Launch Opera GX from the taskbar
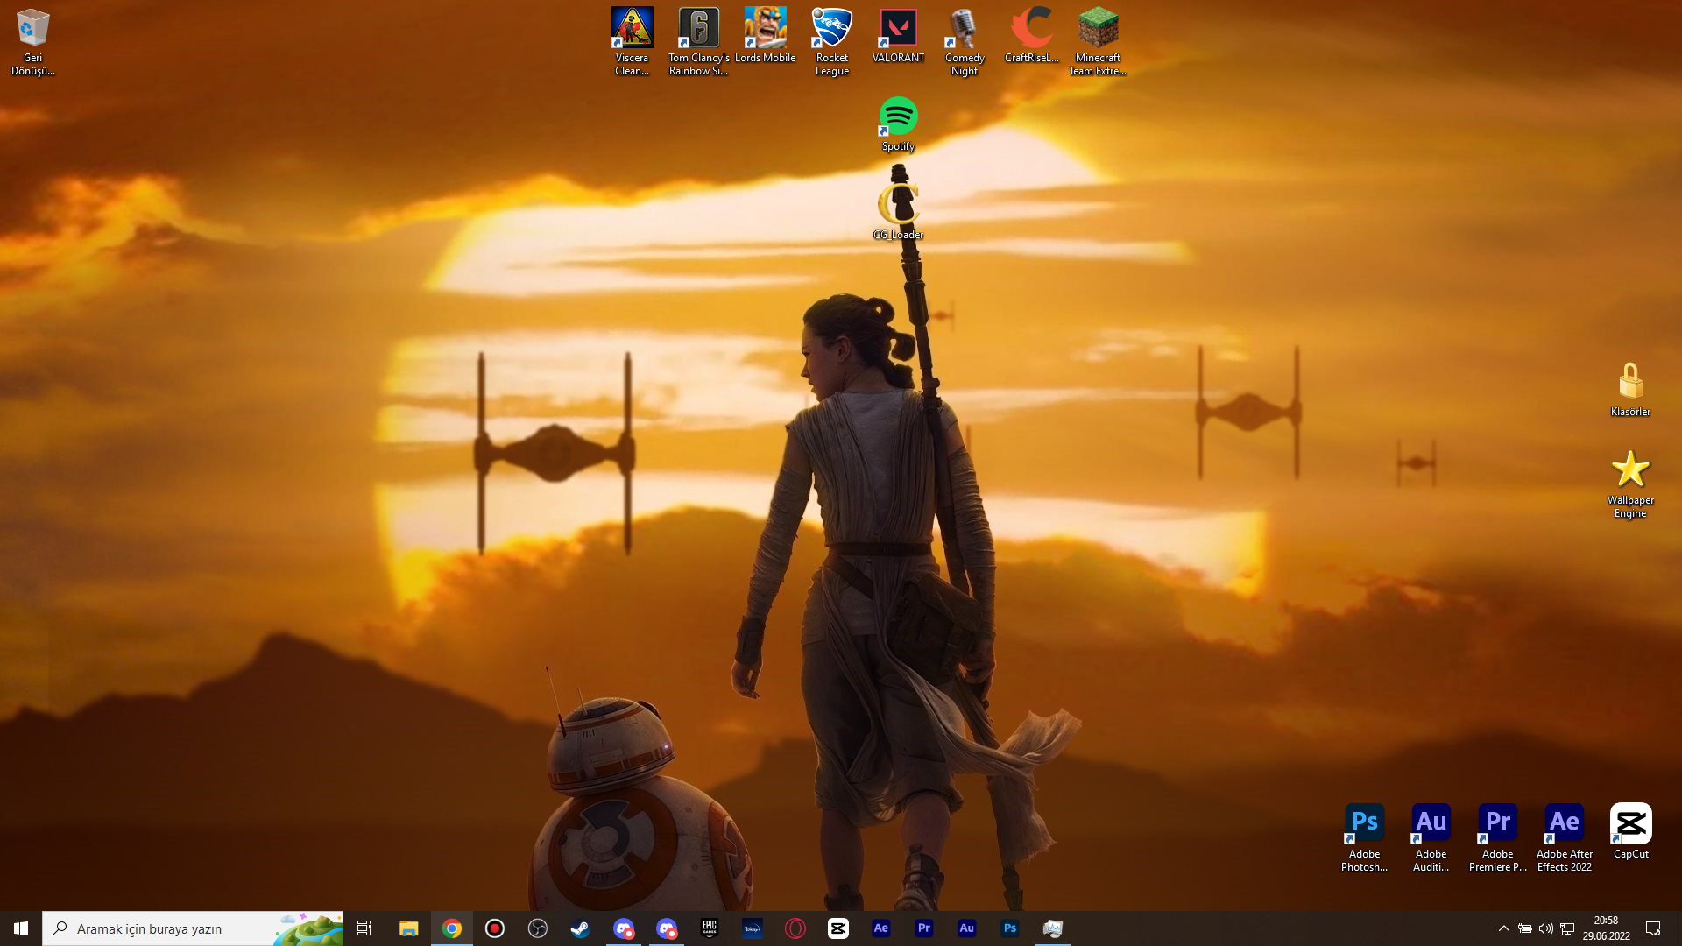The image size is (1682, 946). (795, 928)
